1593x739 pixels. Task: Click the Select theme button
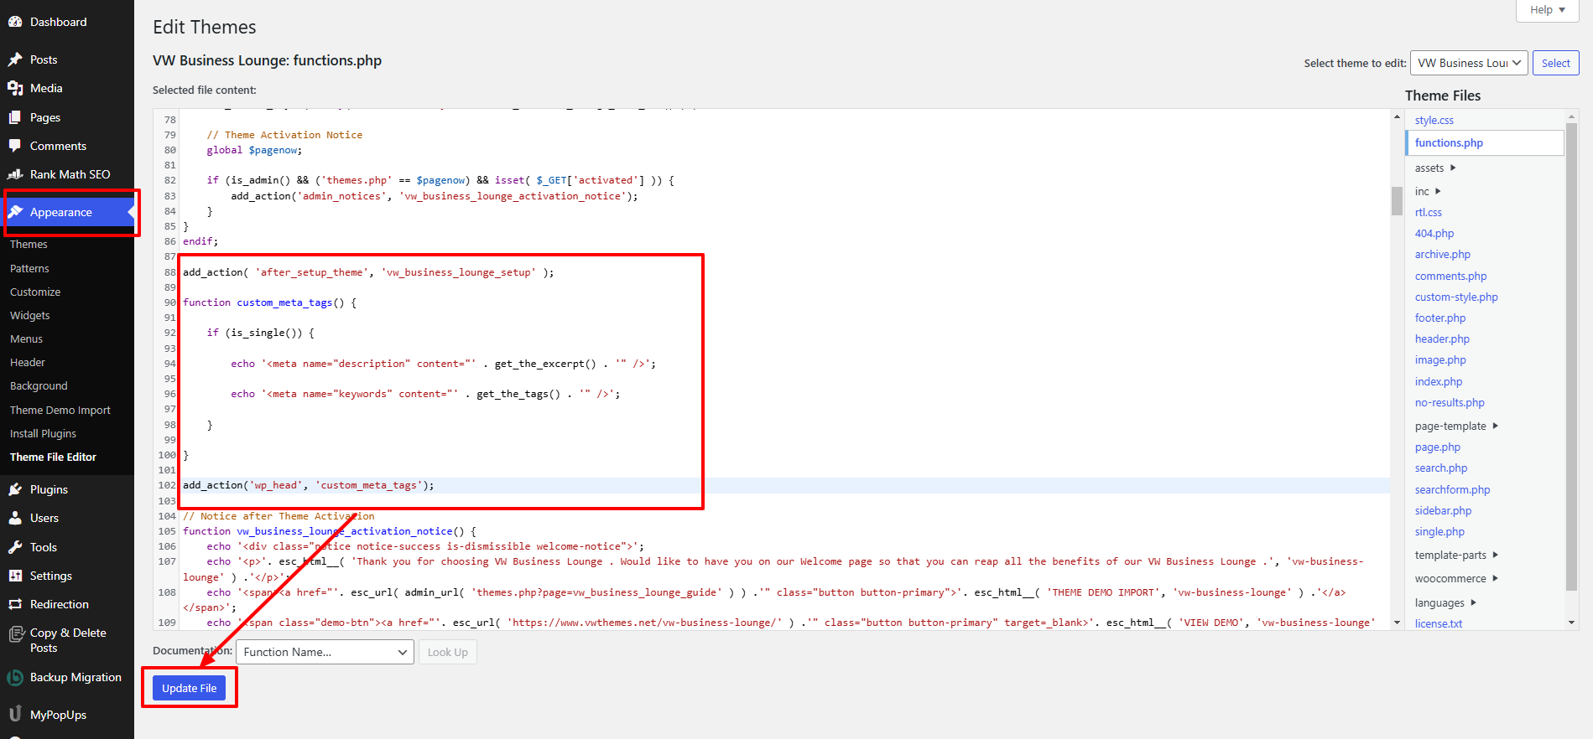1555,63
